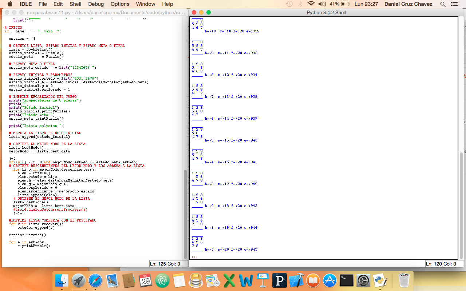466x291 pixels.
Task: Open Sequel Pro pancakes icon in Dock
Action: point(196,280)
